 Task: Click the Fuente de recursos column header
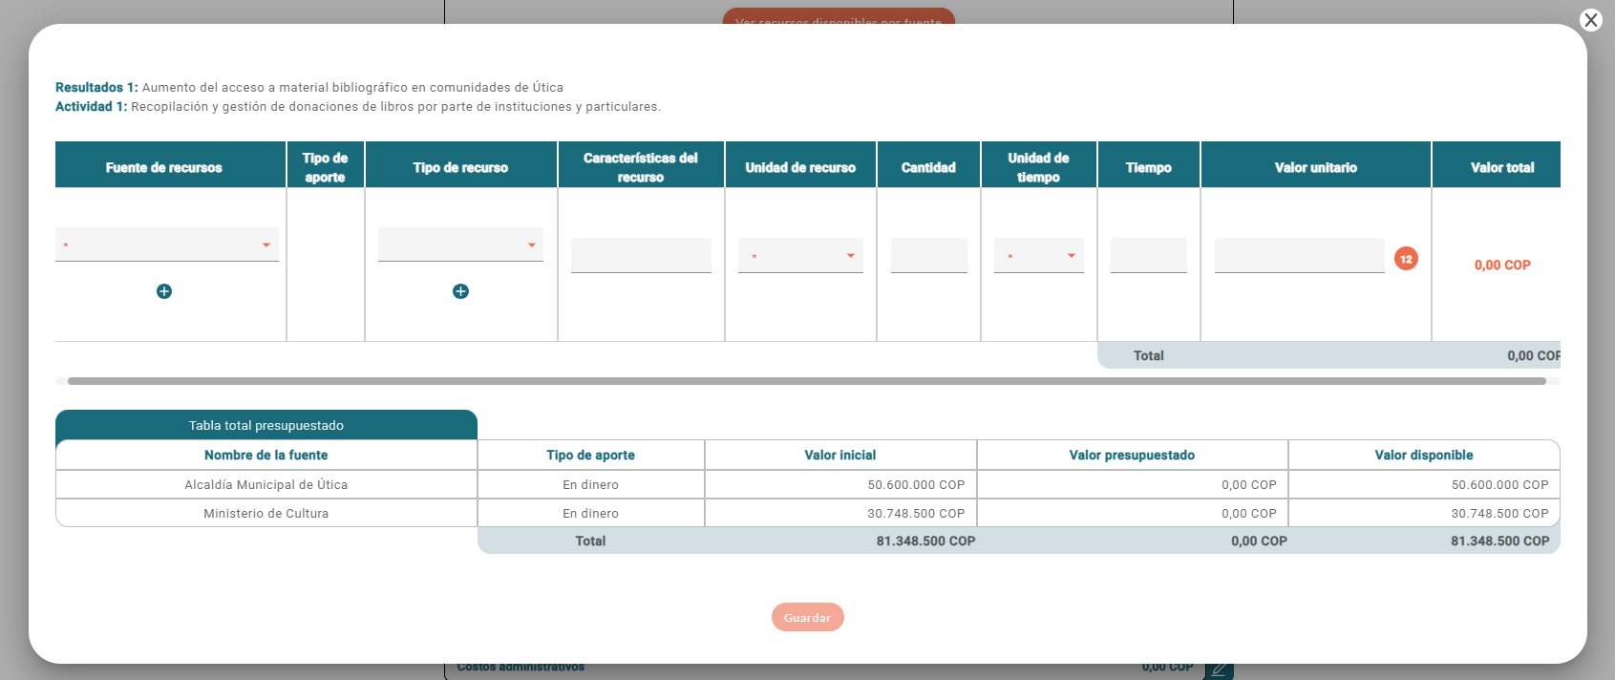click(163, 167)
